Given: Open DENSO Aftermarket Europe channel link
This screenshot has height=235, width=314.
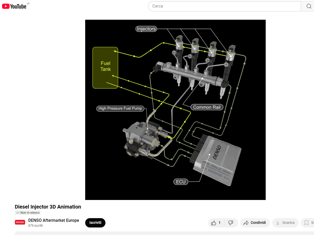Looking at the screenshot, I should click(54, 220).
